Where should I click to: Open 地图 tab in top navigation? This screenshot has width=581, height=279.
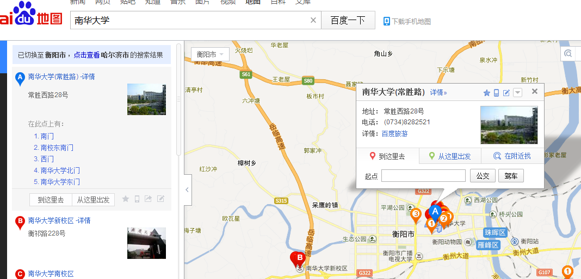(x=253, y=2)
